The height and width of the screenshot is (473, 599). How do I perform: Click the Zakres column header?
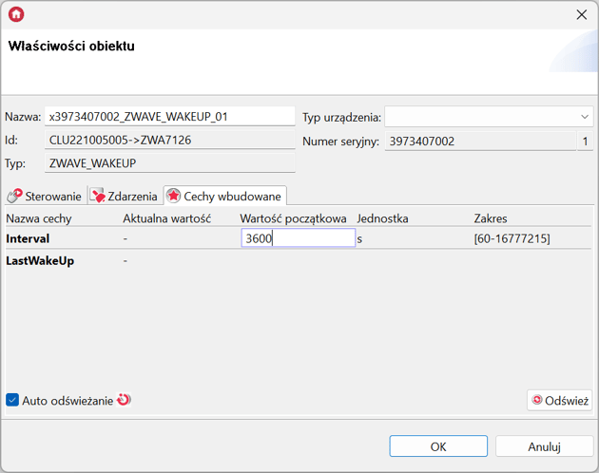(x=493, y=218)
